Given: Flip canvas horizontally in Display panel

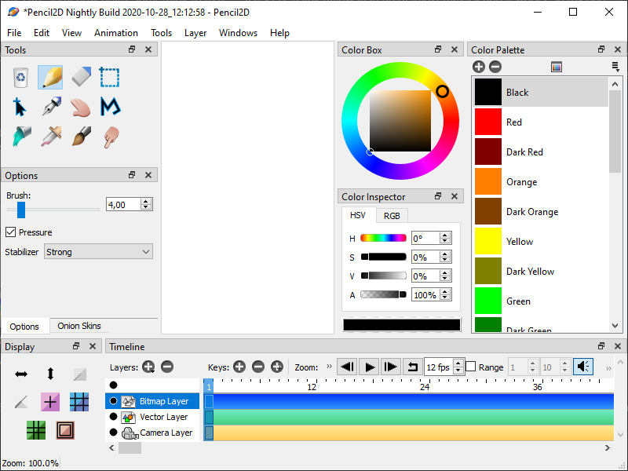Looking at the screenshot, I should pyautogui.click(x=21, y=374).
